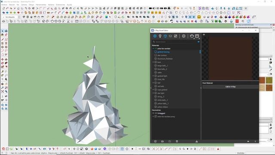275x155 pixels.
Task: Open the Cámara menu
Action: 24,5
